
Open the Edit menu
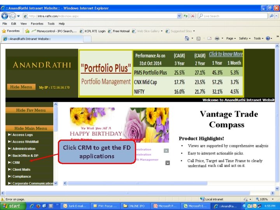(14, 24)
